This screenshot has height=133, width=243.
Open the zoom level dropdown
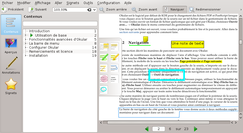pos(95,10)
